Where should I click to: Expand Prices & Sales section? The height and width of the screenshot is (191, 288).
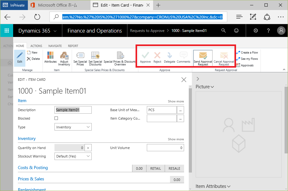[31, 179]
